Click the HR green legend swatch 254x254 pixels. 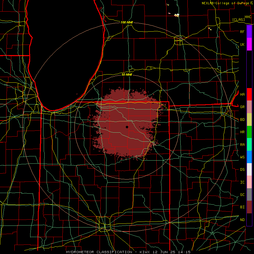click(249, 132)
